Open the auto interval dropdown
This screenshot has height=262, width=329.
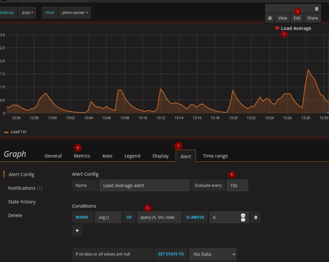click(x=27, y=13)
